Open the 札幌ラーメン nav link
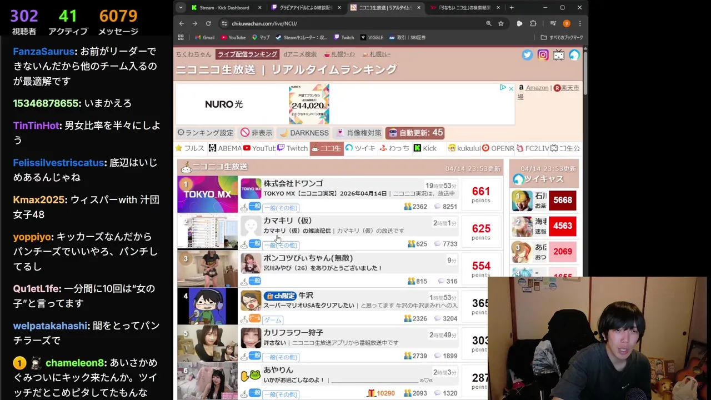This screenshot has height=400, width=711. tap(339, 54)
